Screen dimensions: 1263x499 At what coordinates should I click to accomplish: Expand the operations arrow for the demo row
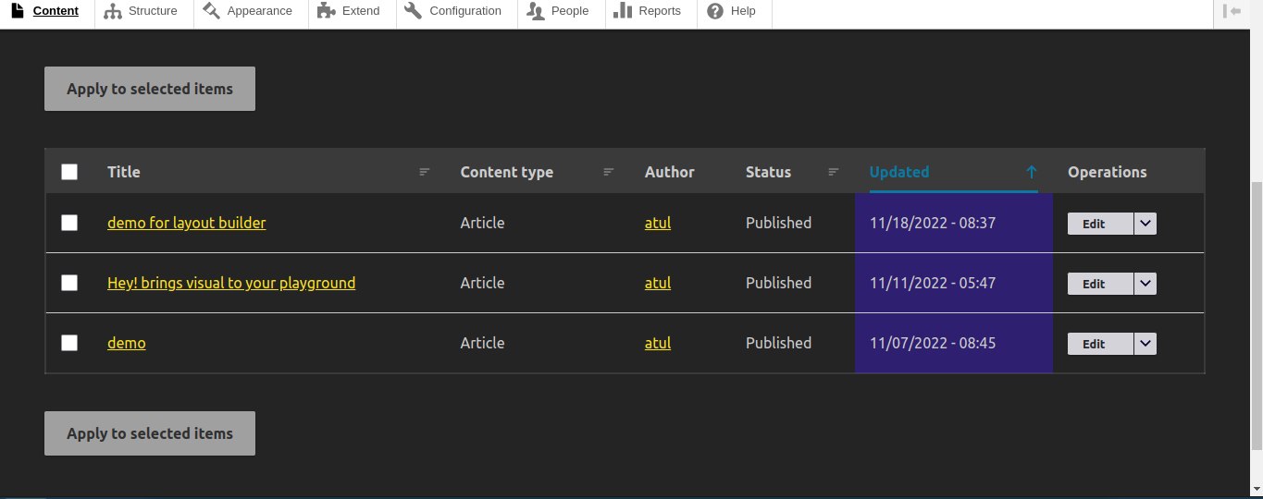pyautogui.click(x=1145, y=344)
